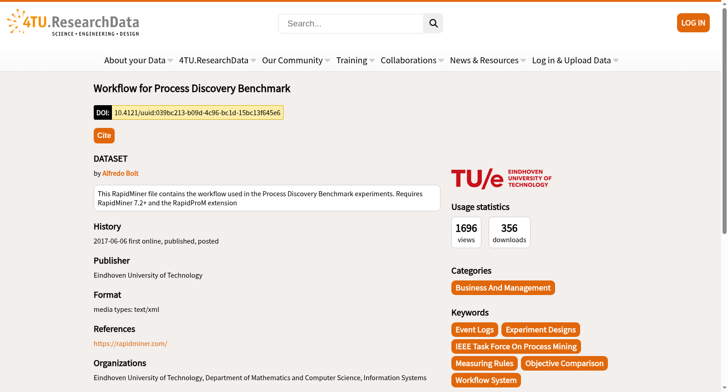Viewport: 728px width, 392px height.
Task: Select the Event Logs keyword
Action: click(x=475, y=330)
